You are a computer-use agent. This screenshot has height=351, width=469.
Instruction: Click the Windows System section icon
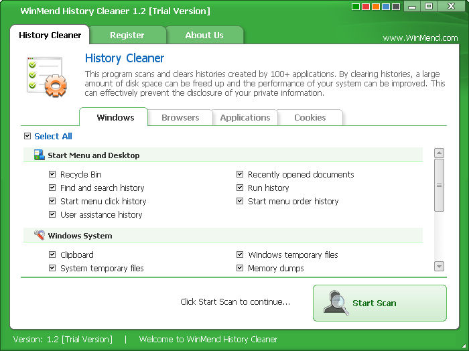pos(39,236)
